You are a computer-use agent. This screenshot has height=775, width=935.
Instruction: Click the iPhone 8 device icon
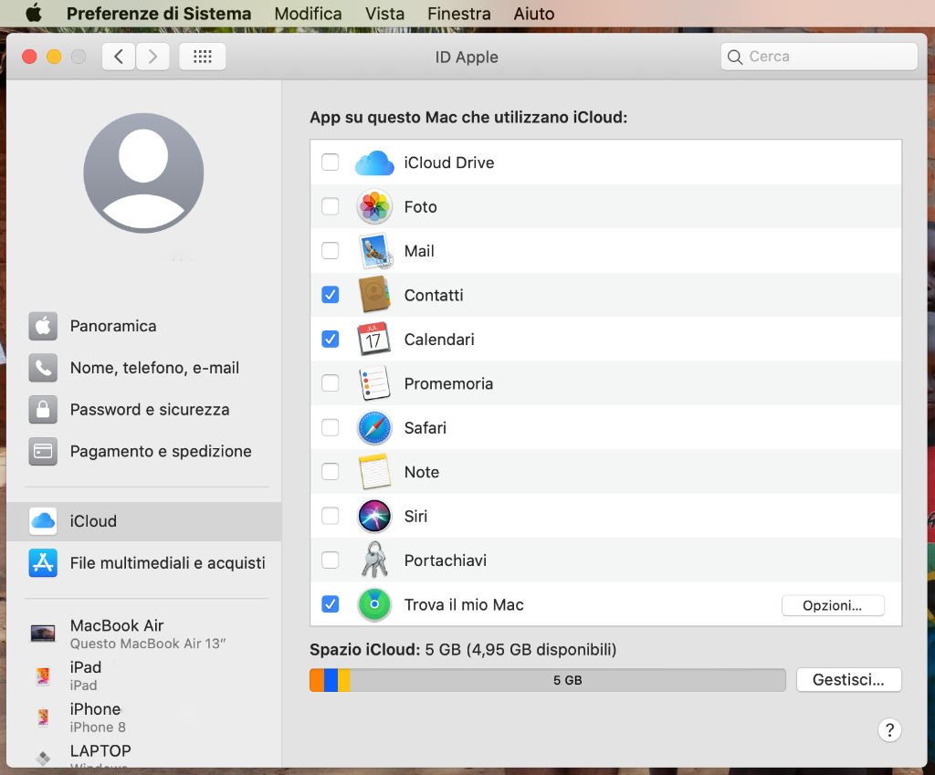43,717
